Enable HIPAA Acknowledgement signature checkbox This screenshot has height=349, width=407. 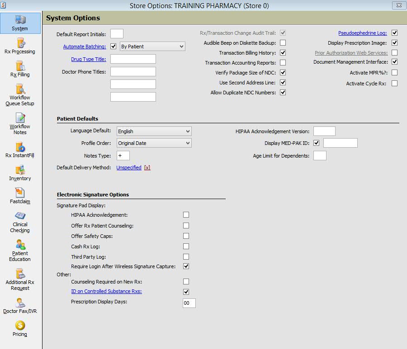[x=186, y=215]
